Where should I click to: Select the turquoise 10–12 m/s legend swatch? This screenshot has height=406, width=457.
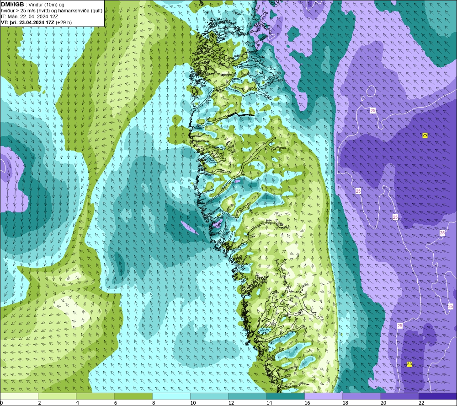pos(209,396)
